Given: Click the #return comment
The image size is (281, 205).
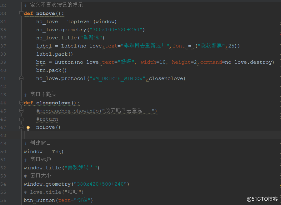Looking at the screenshot, I should click(x=47, y=119).
